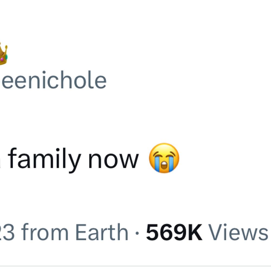271x271 pixels.
Task: Open the 569K view count
Action: pos(174,232)
